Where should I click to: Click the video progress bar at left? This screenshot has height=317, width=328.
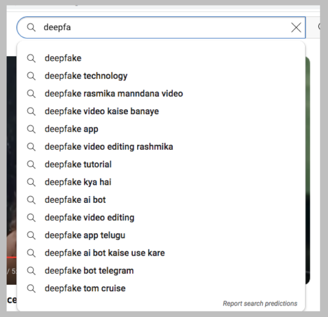tap(11, 257)
